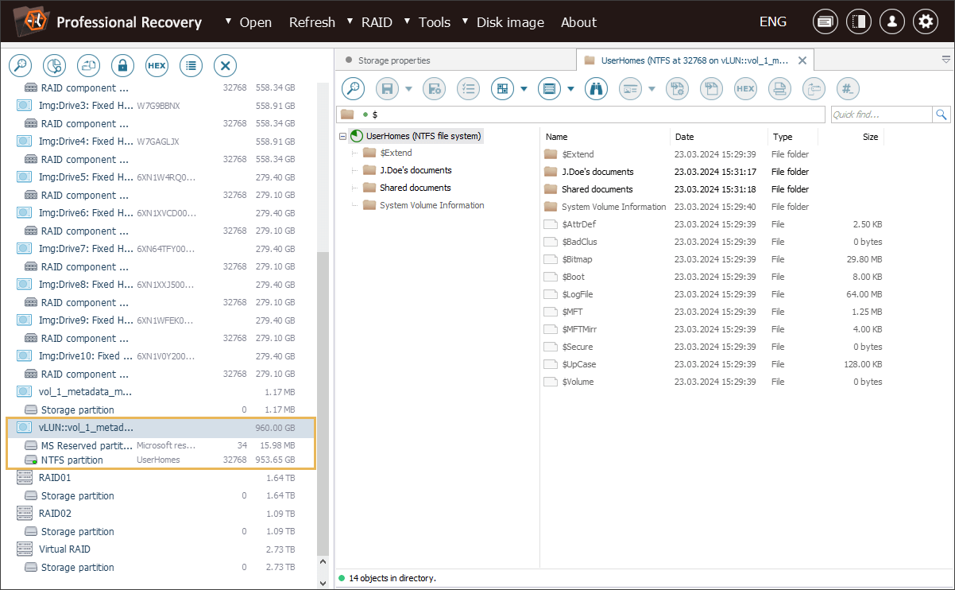Viewport: 955px width, 590px height.
Task: Click the left storages panel vertical scrollbar
Action: pyautogui.click(x=322, y=404)
